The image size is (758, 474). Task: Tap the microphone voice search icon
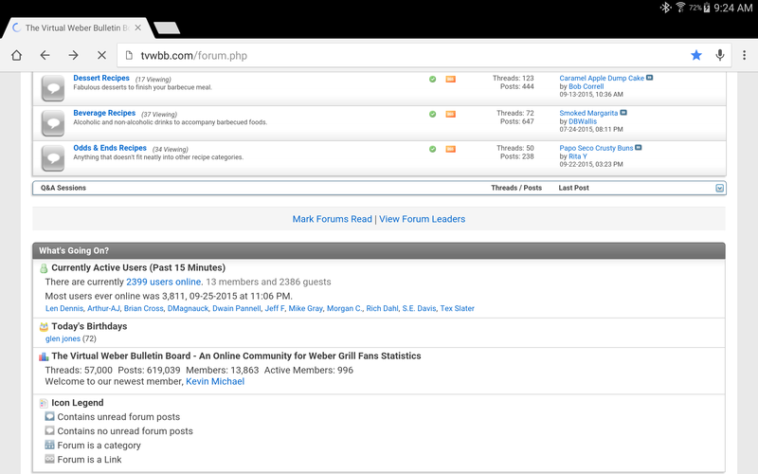point(720,55)
